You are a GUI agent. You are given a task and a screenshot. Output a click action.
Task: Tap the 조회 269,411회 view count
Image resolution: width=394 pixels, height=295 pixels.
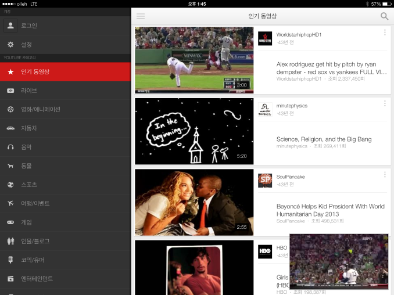click(x=329, y=146)
